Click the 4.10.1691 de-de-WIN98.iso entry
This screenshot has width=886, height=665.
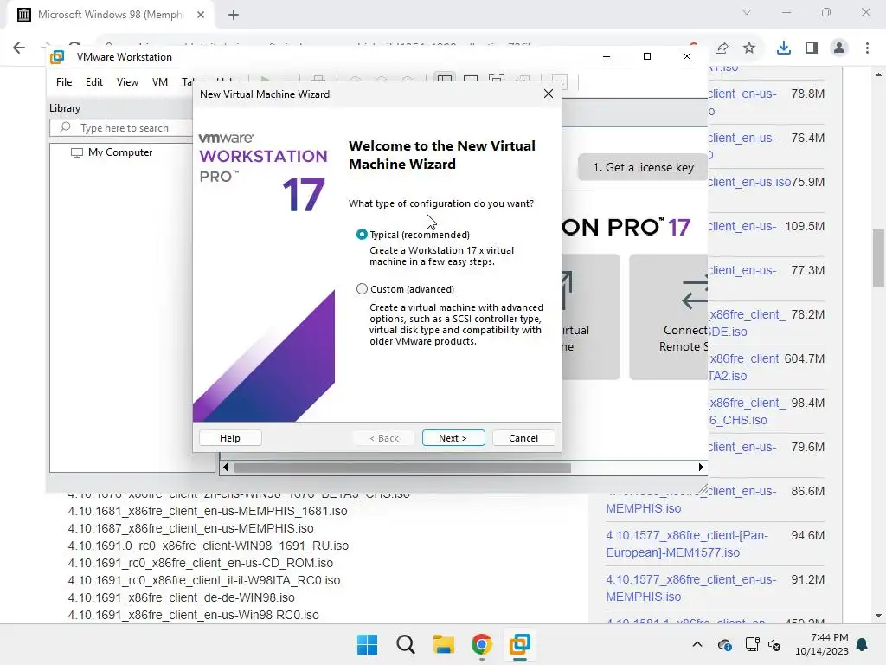pos(181,597)
